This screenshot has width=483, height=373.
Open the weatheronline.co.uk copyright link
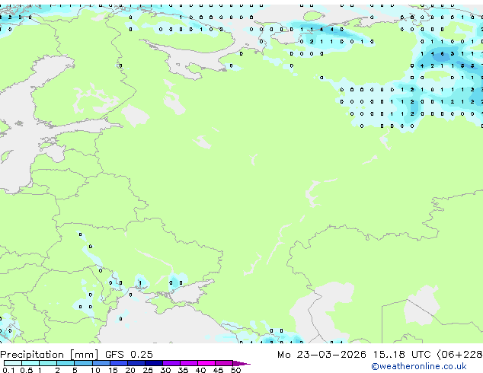(419, 366)
